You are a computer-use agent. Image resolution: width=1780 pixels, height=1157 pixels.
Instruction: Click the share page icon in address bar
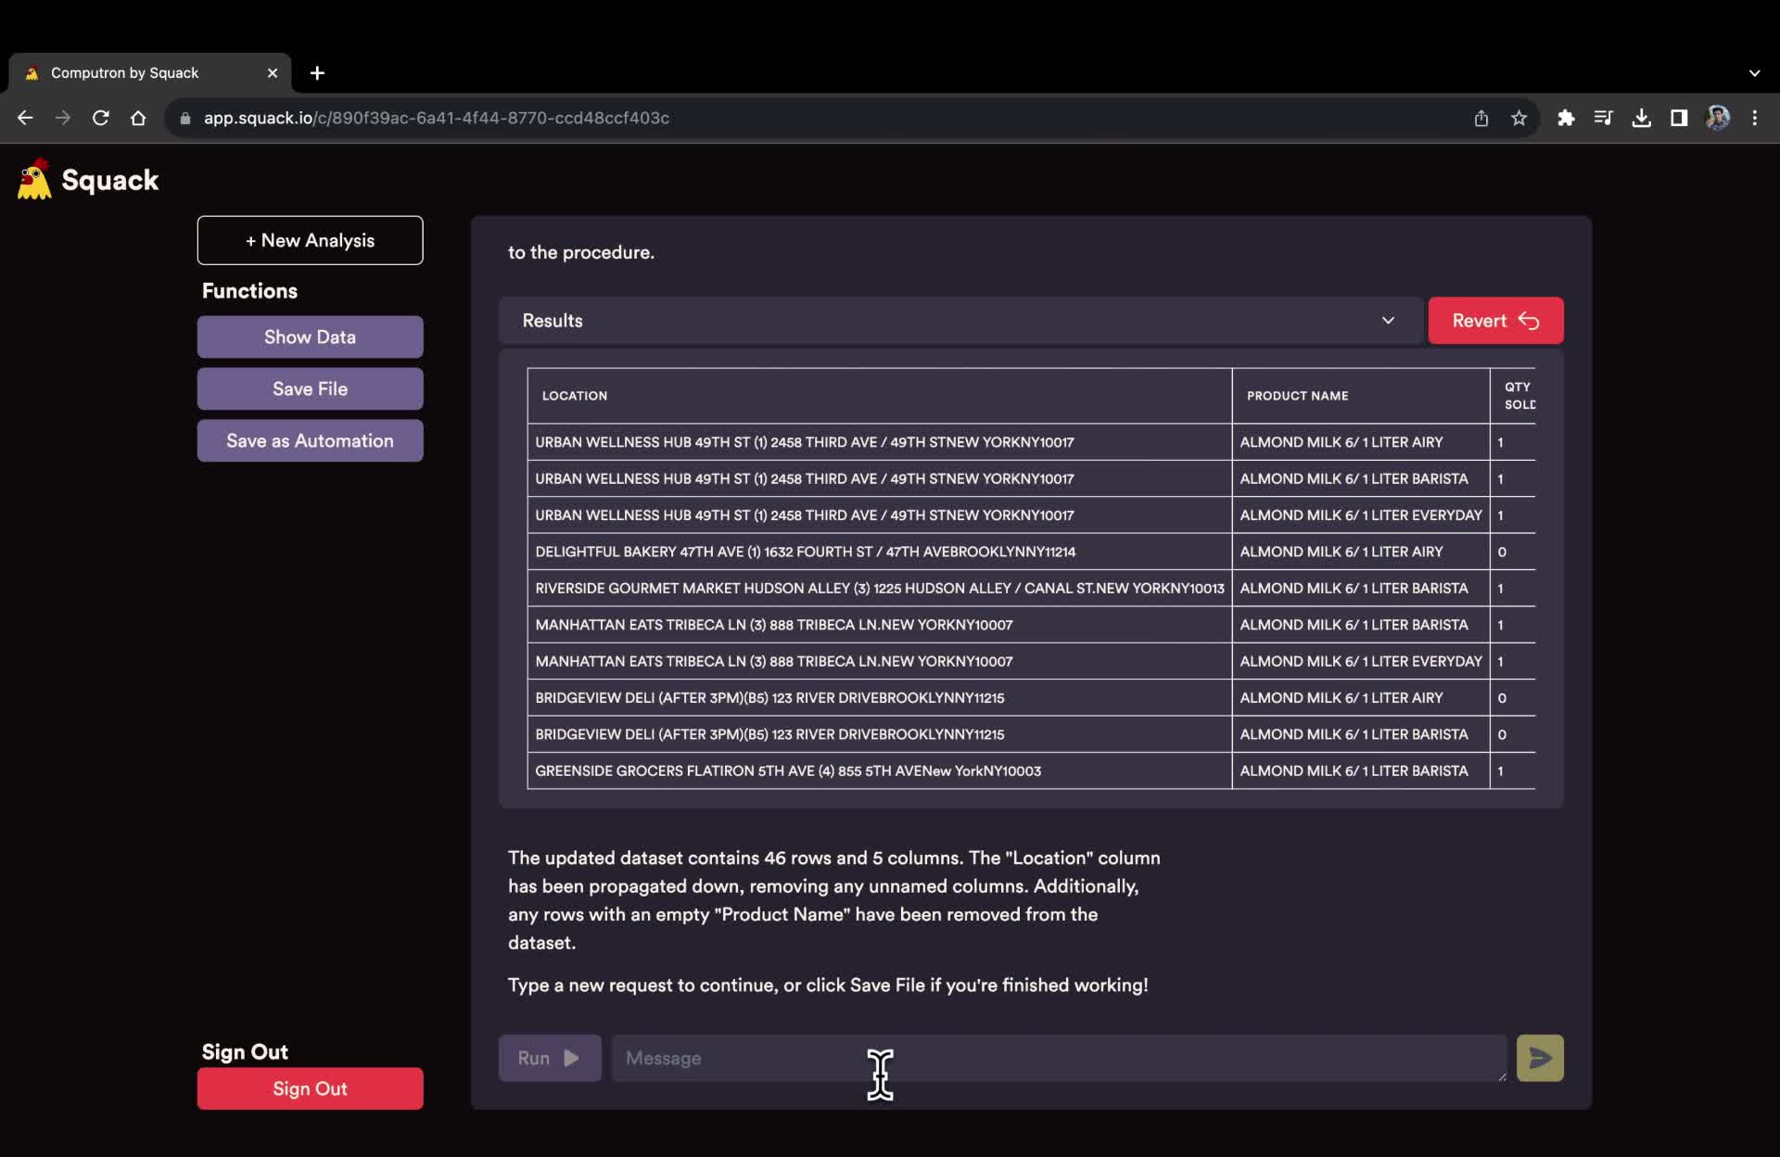coord(1481,118)
